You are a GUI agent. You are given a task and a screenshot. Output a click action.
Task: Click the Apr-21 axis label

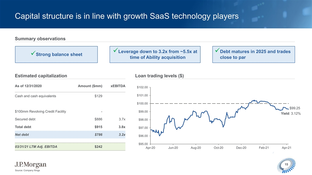[286, 148]
